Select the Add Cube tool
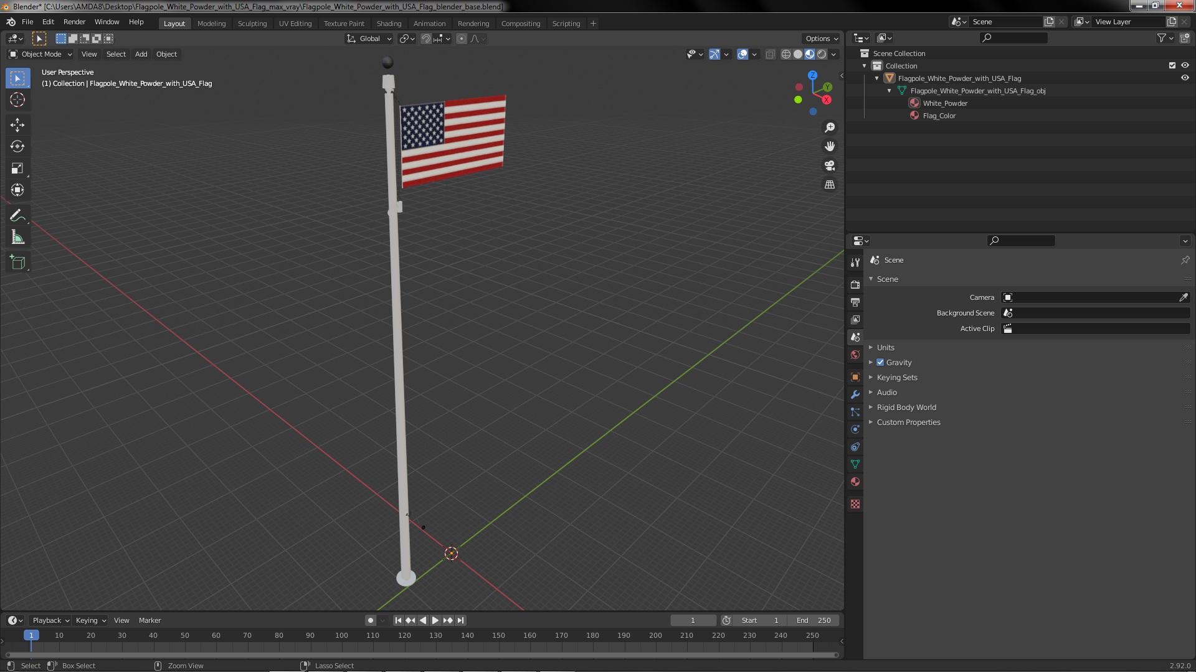The image size is (1196, 672). point(17,263)
